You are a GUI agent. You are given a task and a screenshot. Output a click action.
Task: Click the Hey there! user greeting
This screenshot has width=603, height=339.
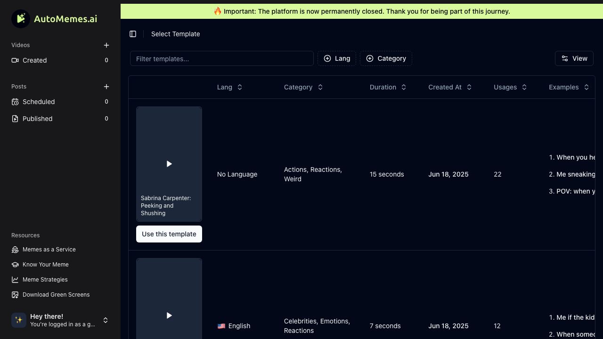coord(47,316)
